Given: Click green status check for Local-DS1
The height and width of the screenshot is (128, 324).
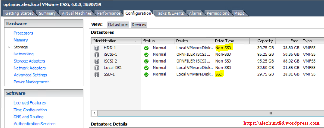Looking at the screenshot, I should pos(146,68).
